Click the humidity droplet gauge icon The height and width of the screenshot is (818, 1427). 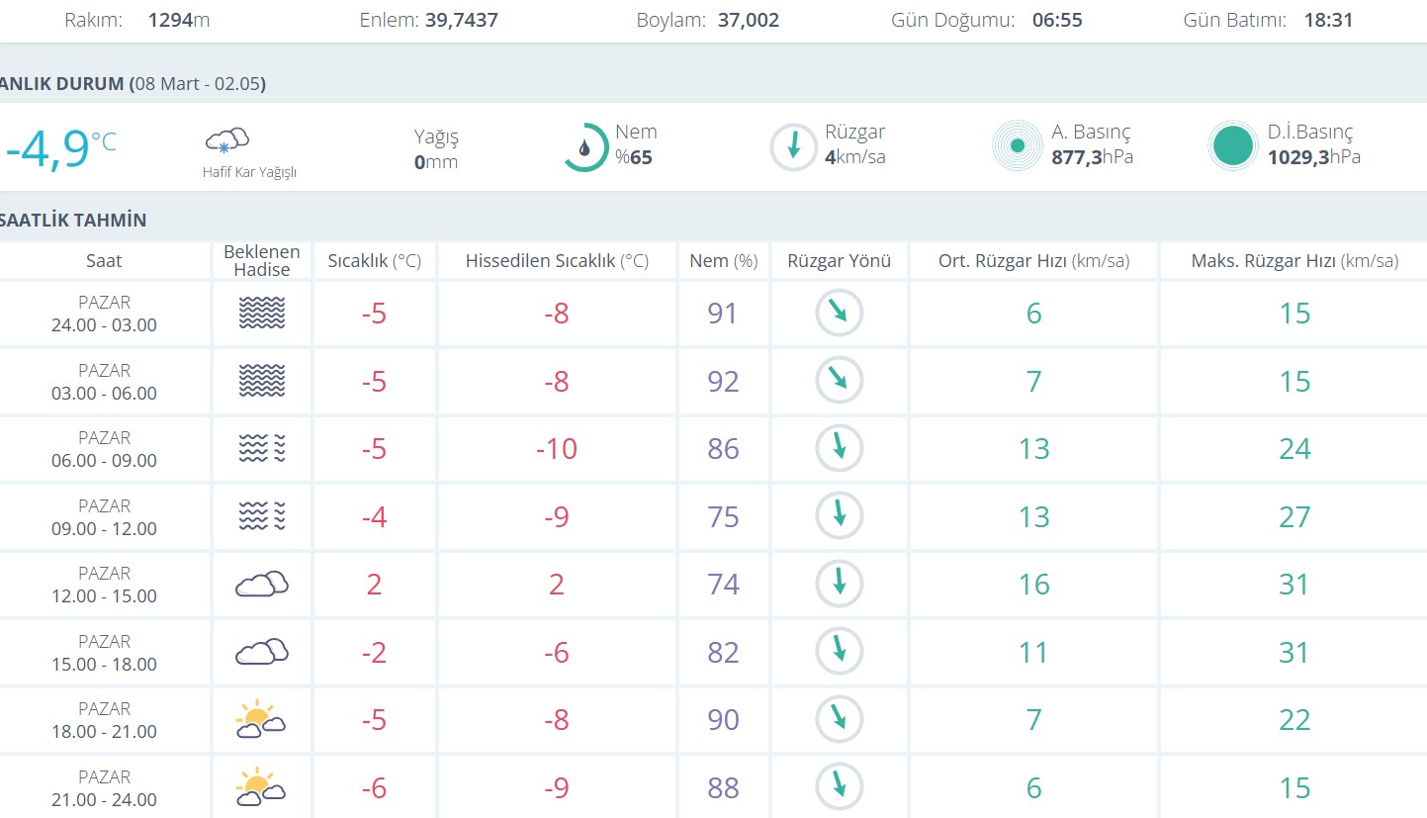pyautogui.click(x=585, y=147)
